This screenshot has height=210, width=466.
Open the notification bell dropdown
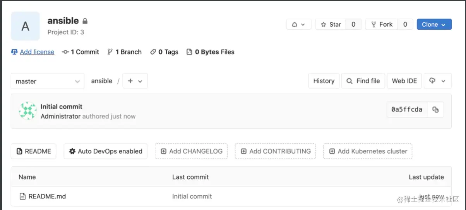click(x=298, y=24)
